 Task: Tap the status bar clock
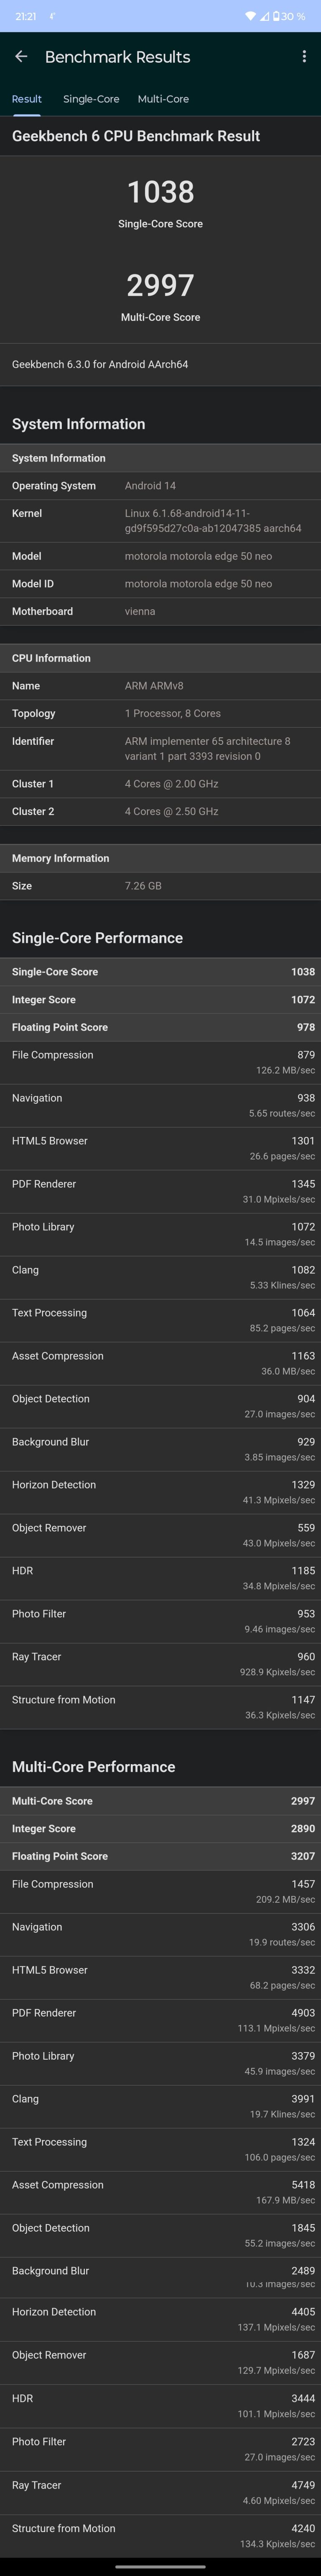[26, 16]
